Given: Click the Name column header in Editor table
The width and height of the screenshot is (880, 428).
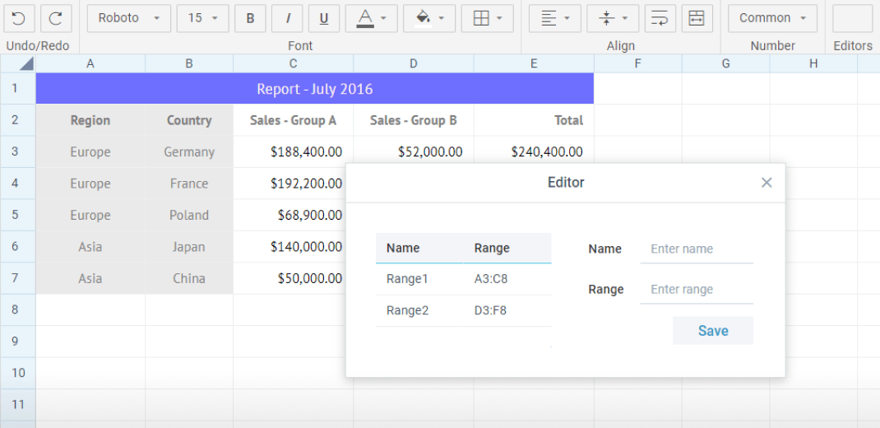Looking at the screenshot, I should coord(419,248).
